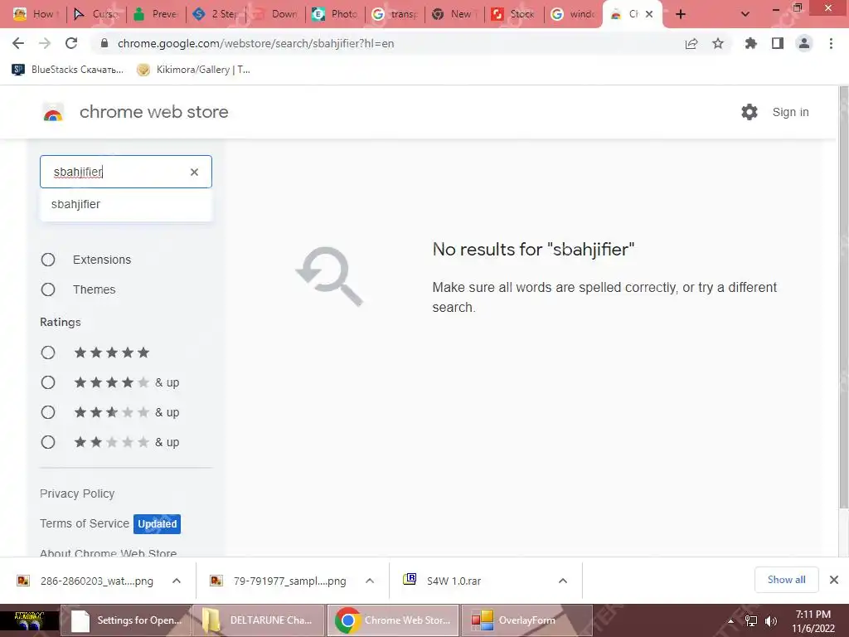Open the network tray icon
The height and width of the screenshot is (637, 849).
point(751,621)
